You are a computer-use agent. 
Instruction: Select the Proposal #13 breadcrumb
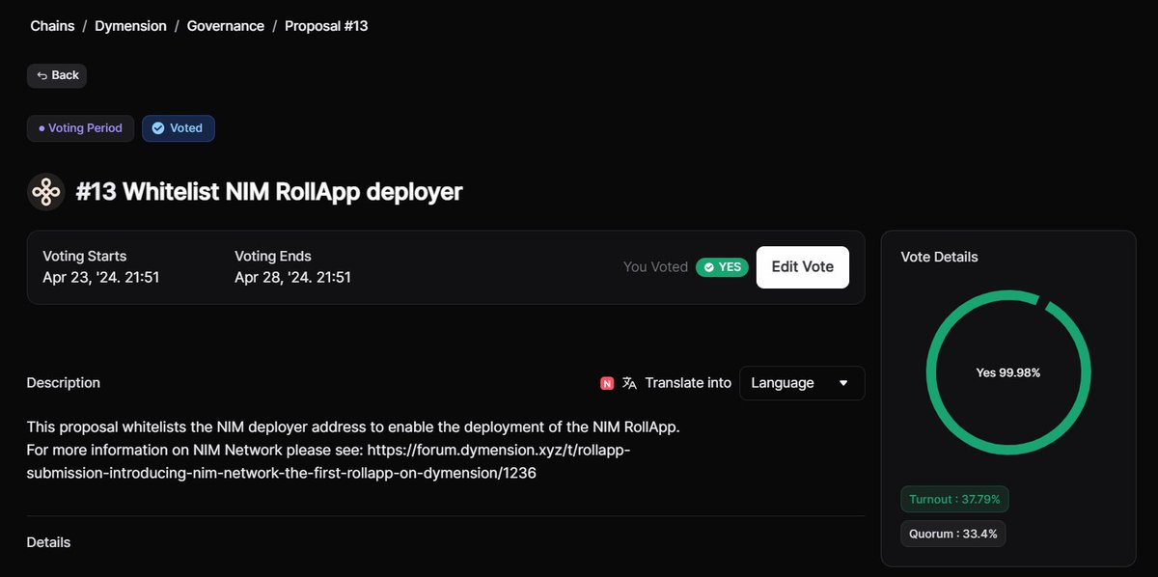[326, 26]
